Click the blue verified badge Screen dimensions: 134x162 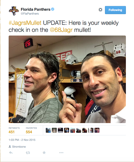(x=53, y=9)
